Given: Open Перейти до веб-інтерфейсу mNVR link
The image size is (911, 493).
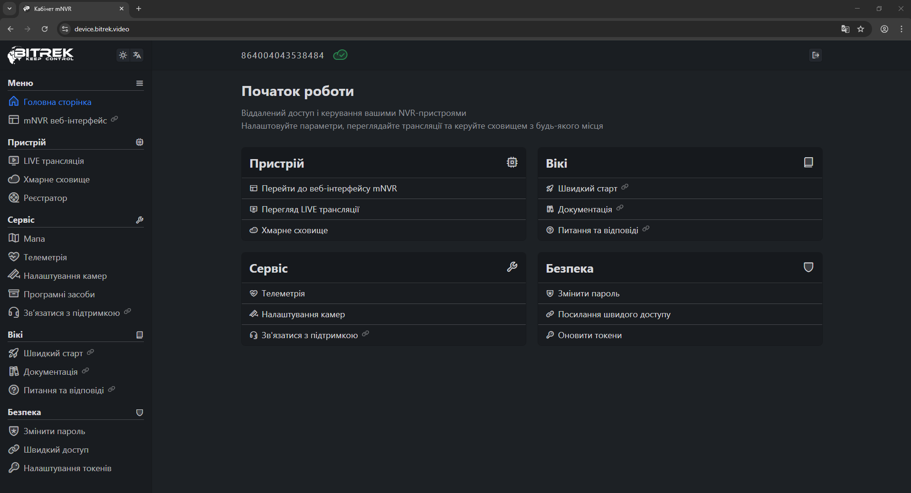Looking at the screenshot, I should (x=329, y=189).
